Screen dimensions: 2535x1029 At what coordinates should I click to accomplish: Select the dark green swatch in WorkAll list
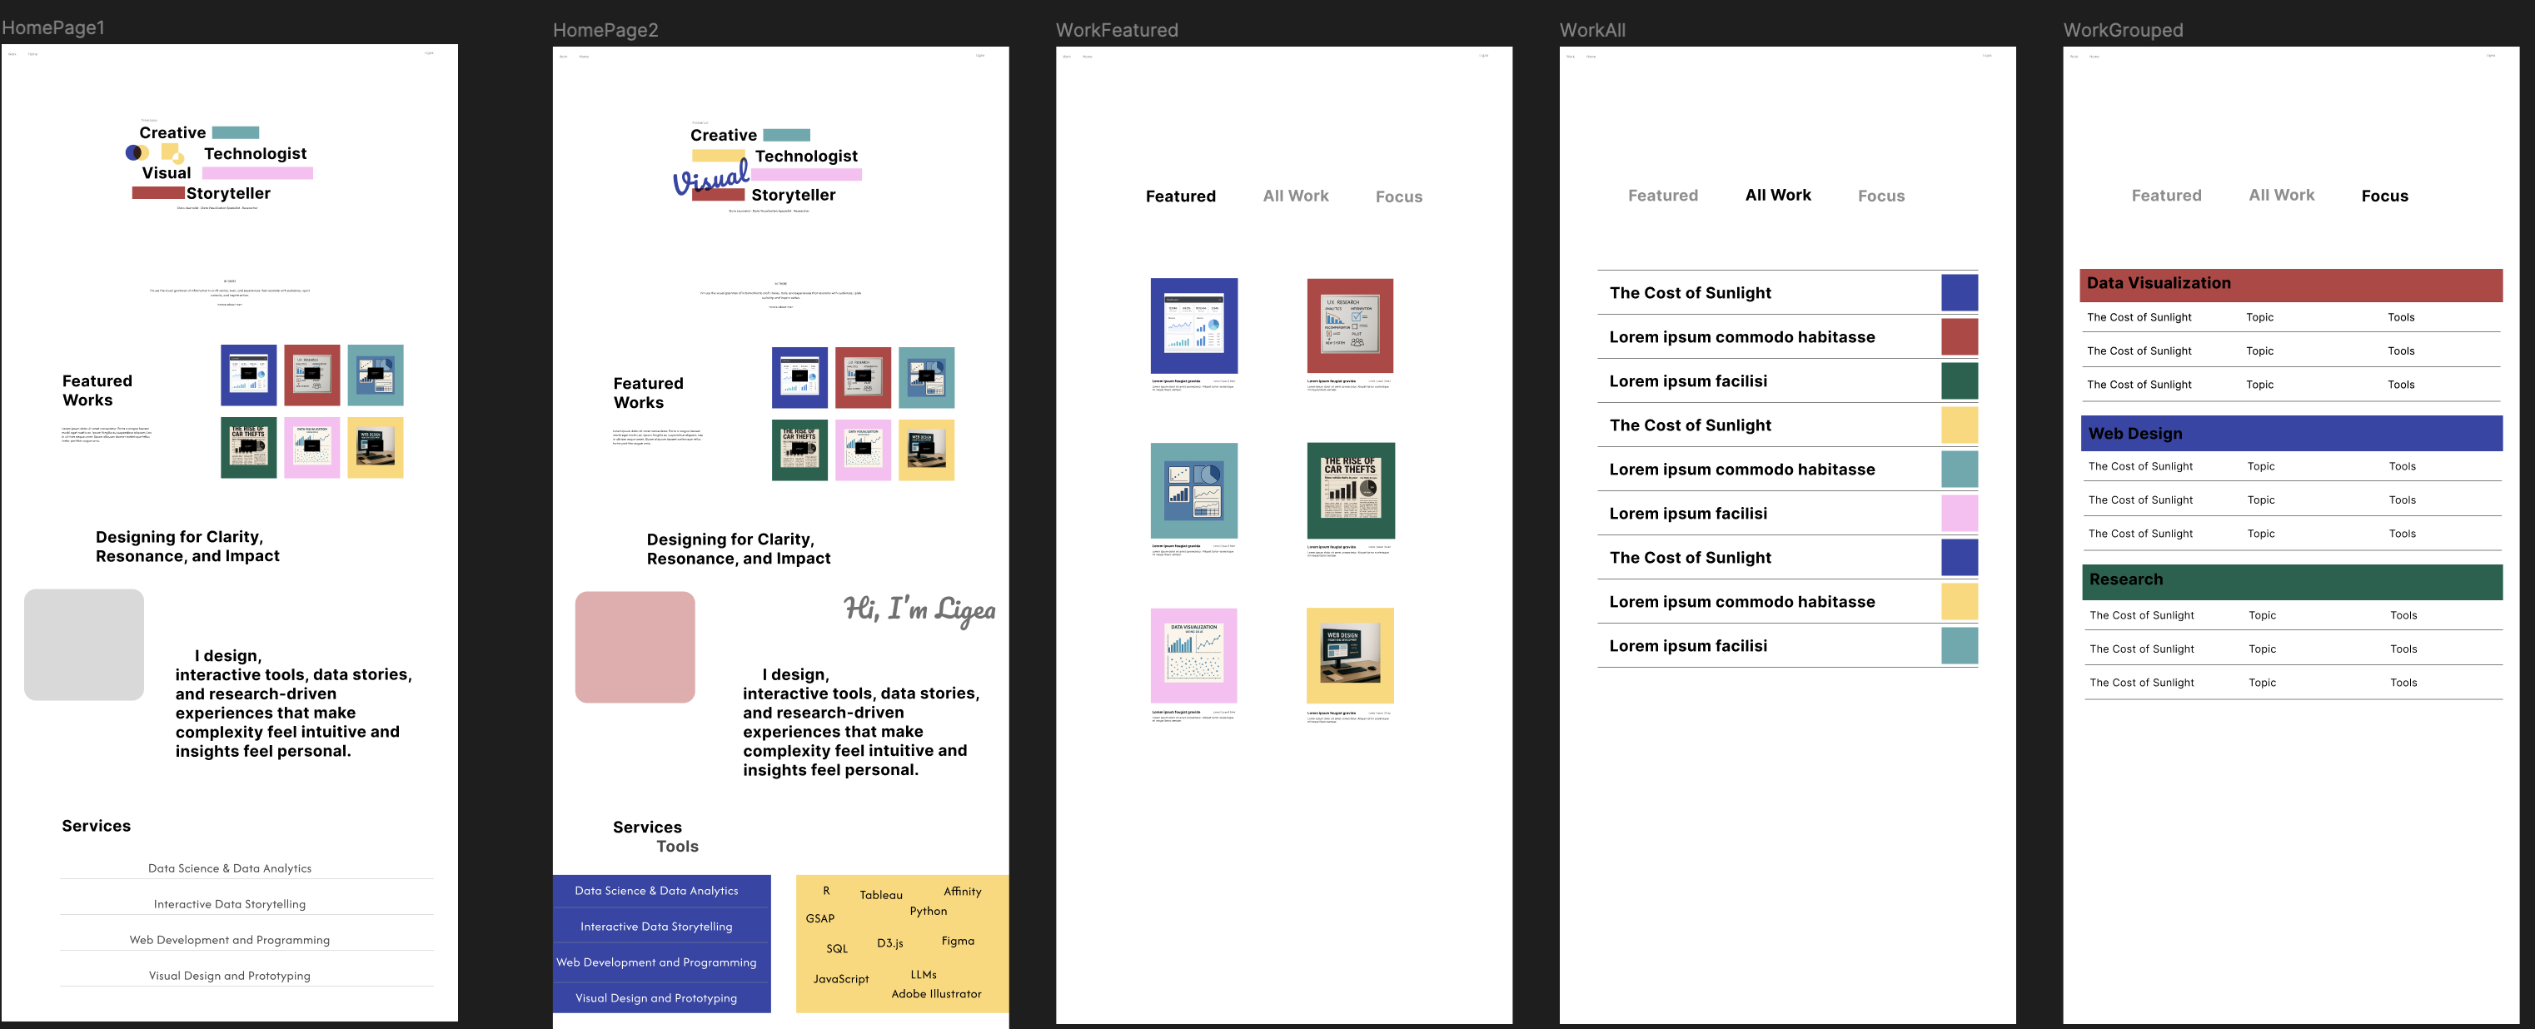pyautogui.click(x=1959, y=380)
